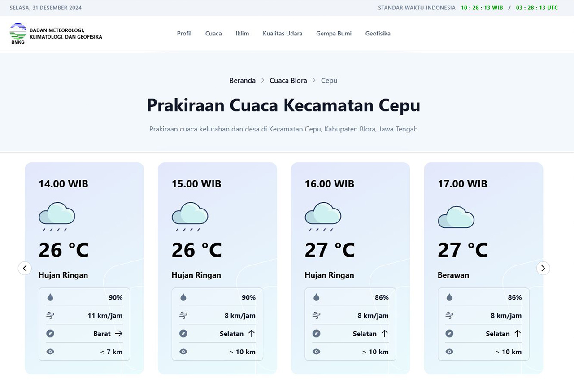Screen dimensions: 574x383
Task: Go to previous forecast slide arrow
Action: pyautogui.click(x=25, y=268)
